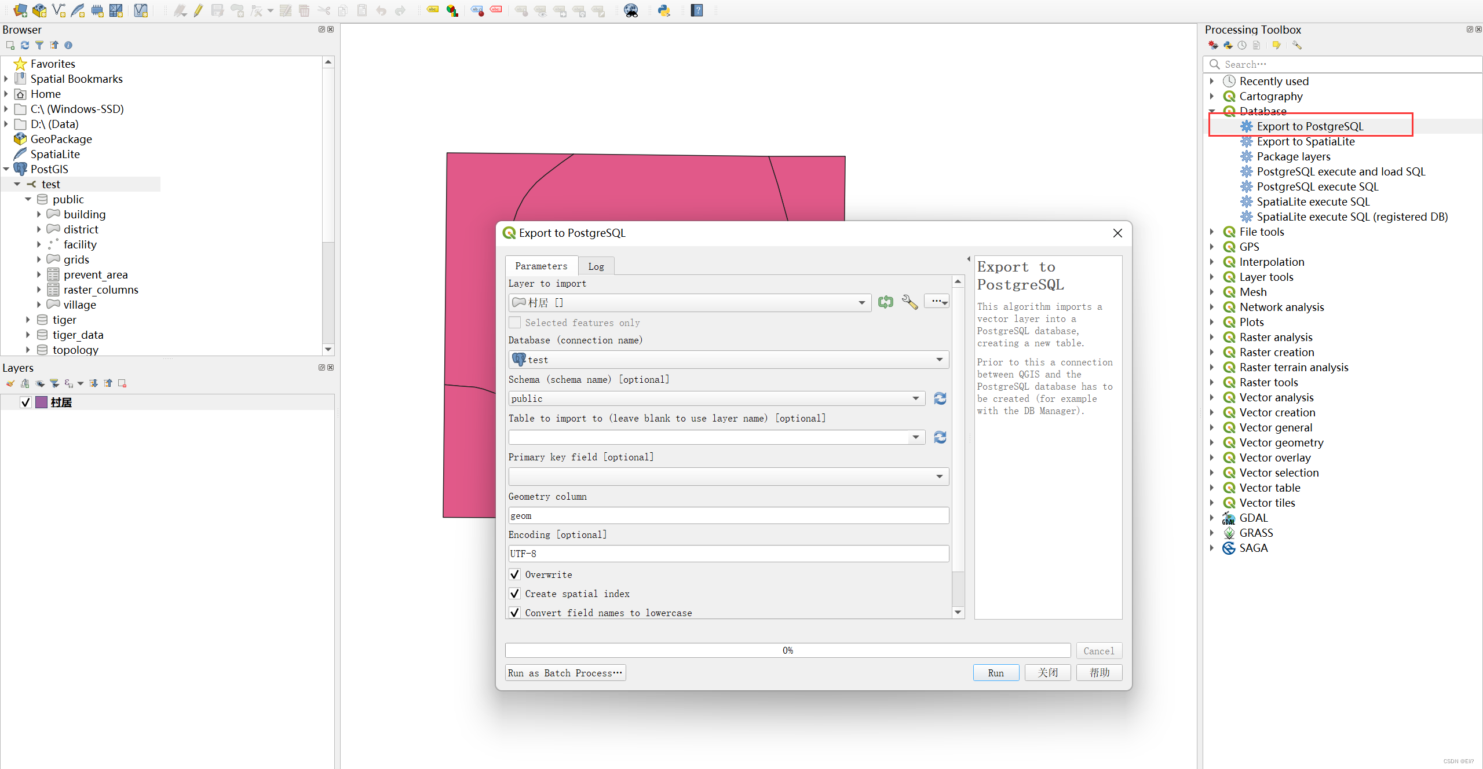This screenshot has width=1483, height=769.
Task: Refresh the Schema name list
Action: (940, 398)
